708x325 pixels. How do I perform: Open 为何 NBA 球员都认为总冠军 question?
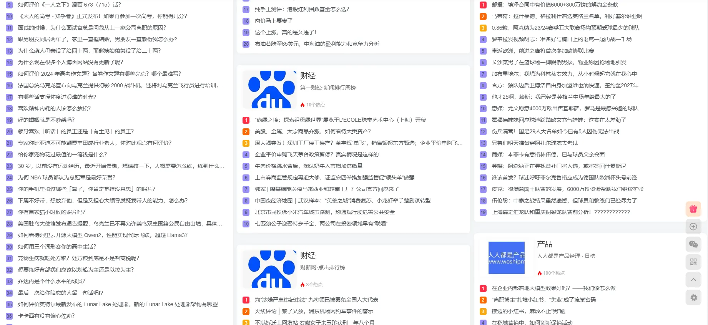pos(66,177)
